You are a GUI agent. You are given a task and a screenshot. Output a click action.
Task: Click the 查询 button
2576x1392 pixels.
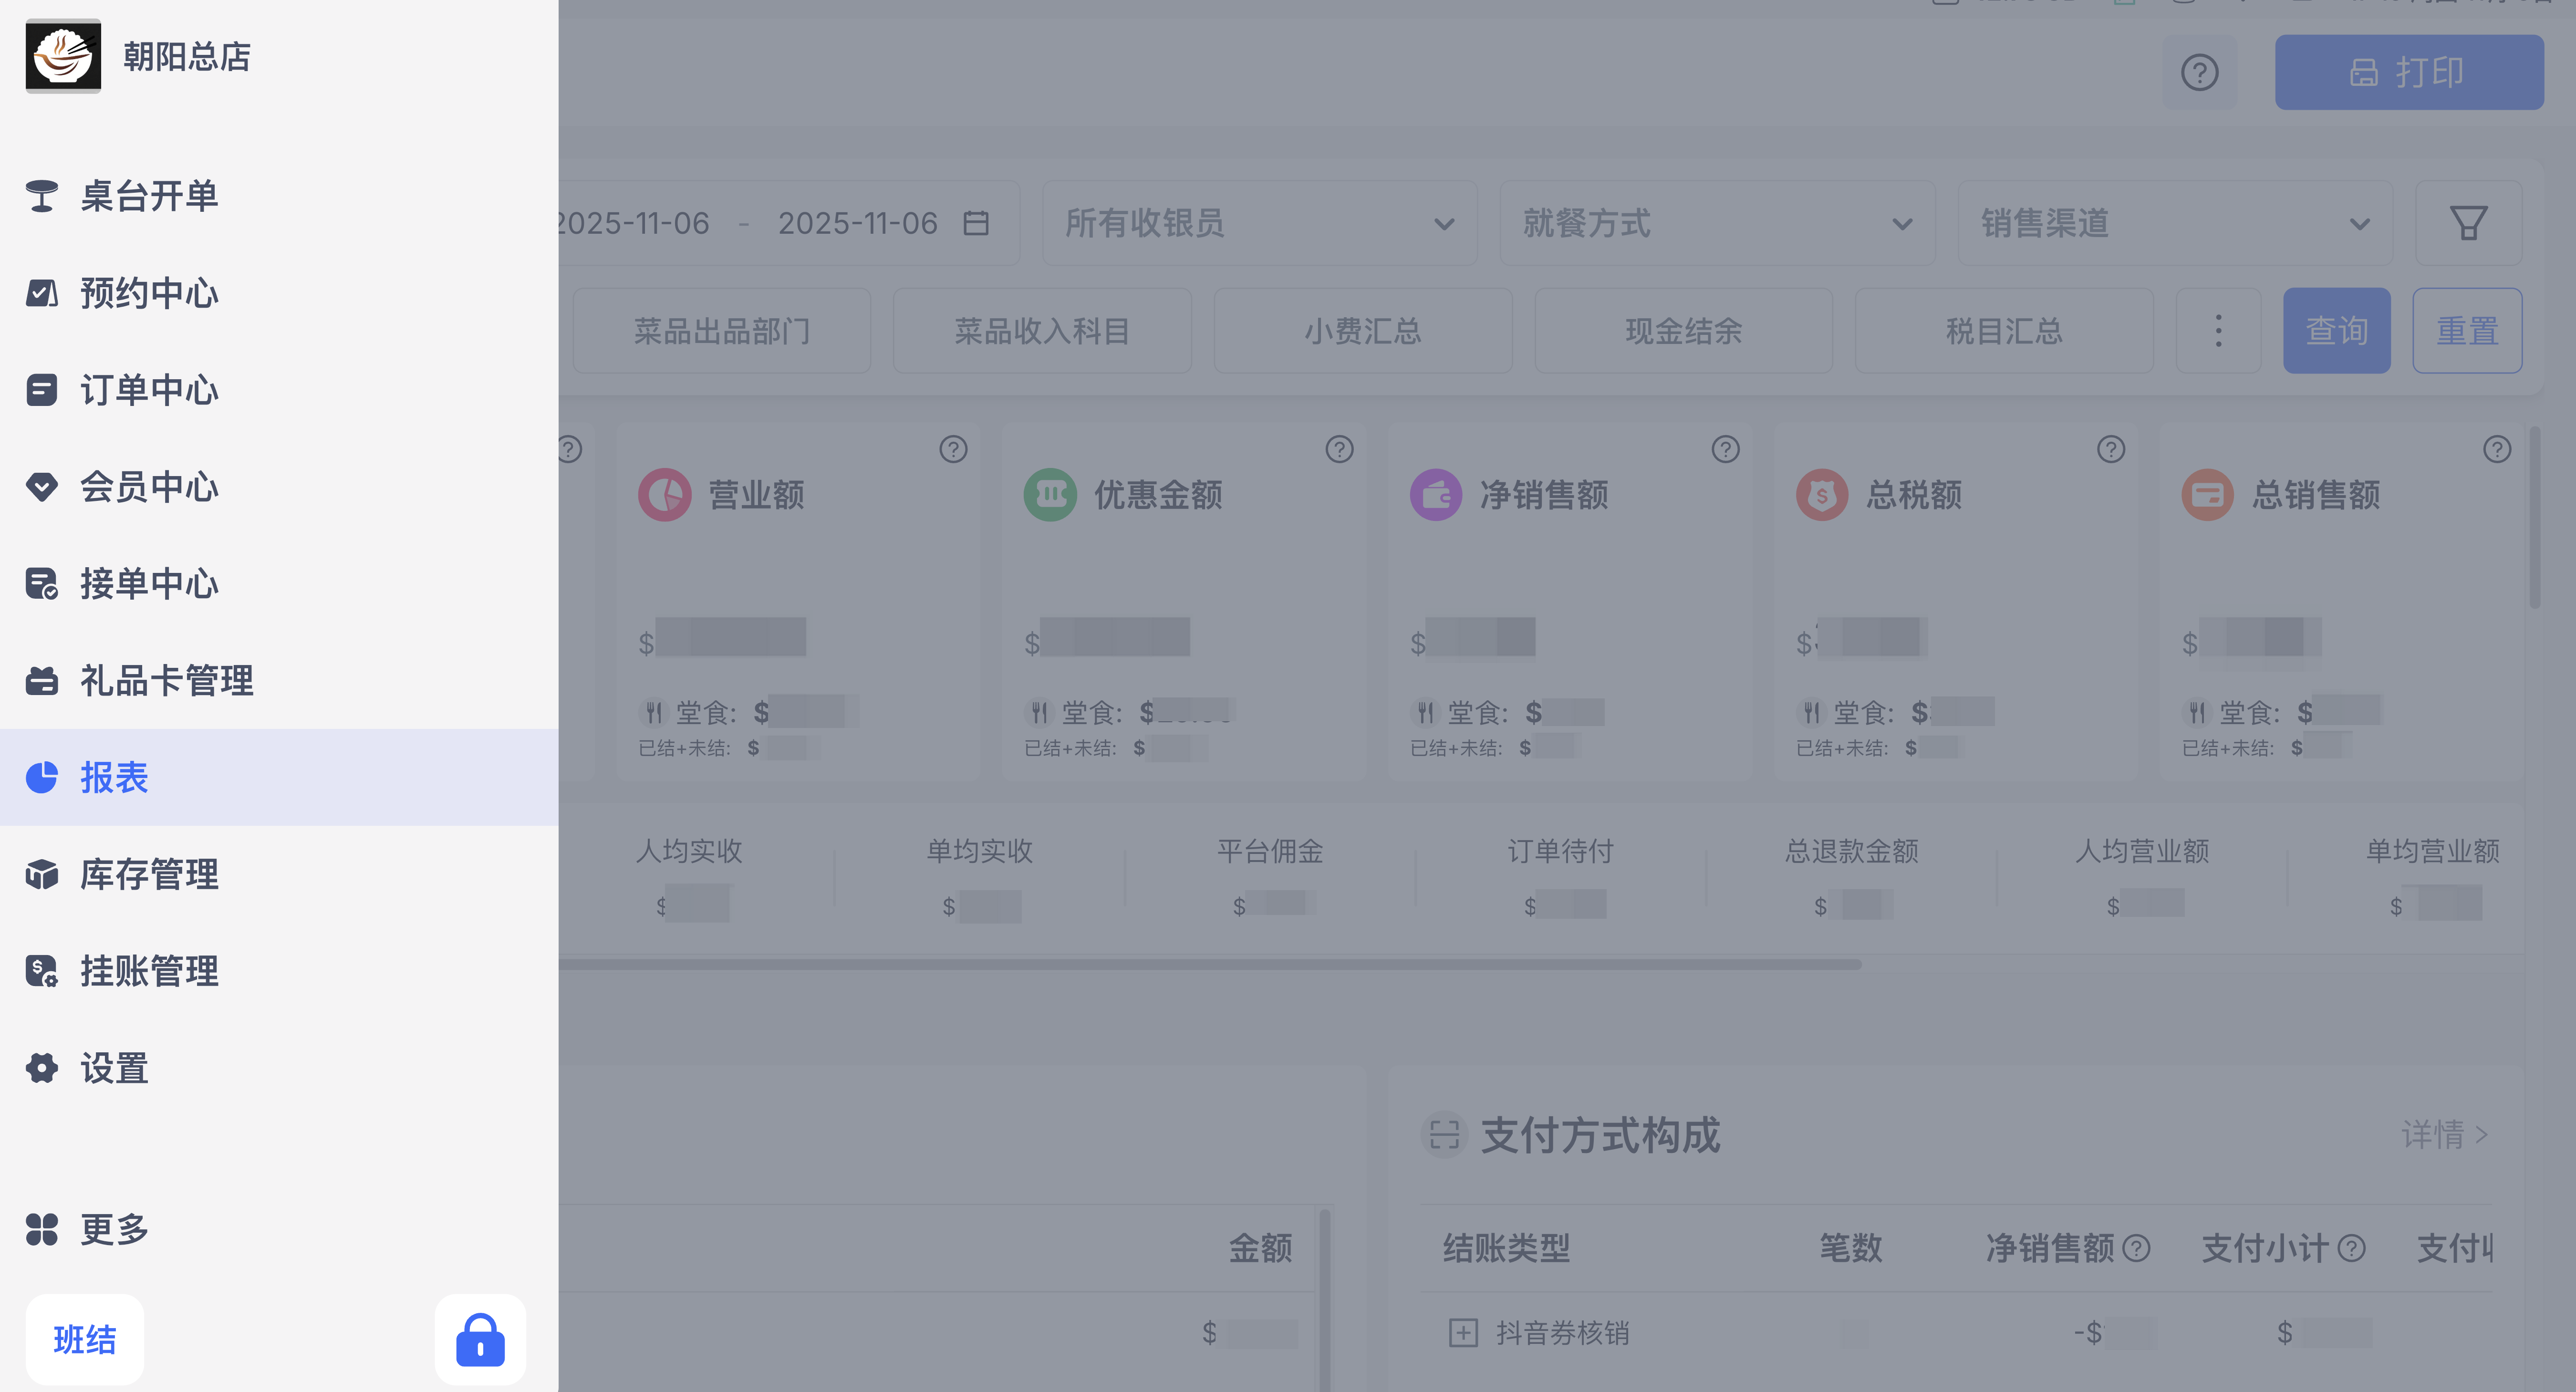(x=2336, y=331)
